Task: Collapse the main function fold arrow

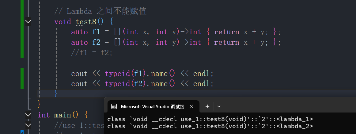Action: tap(28, 115)
